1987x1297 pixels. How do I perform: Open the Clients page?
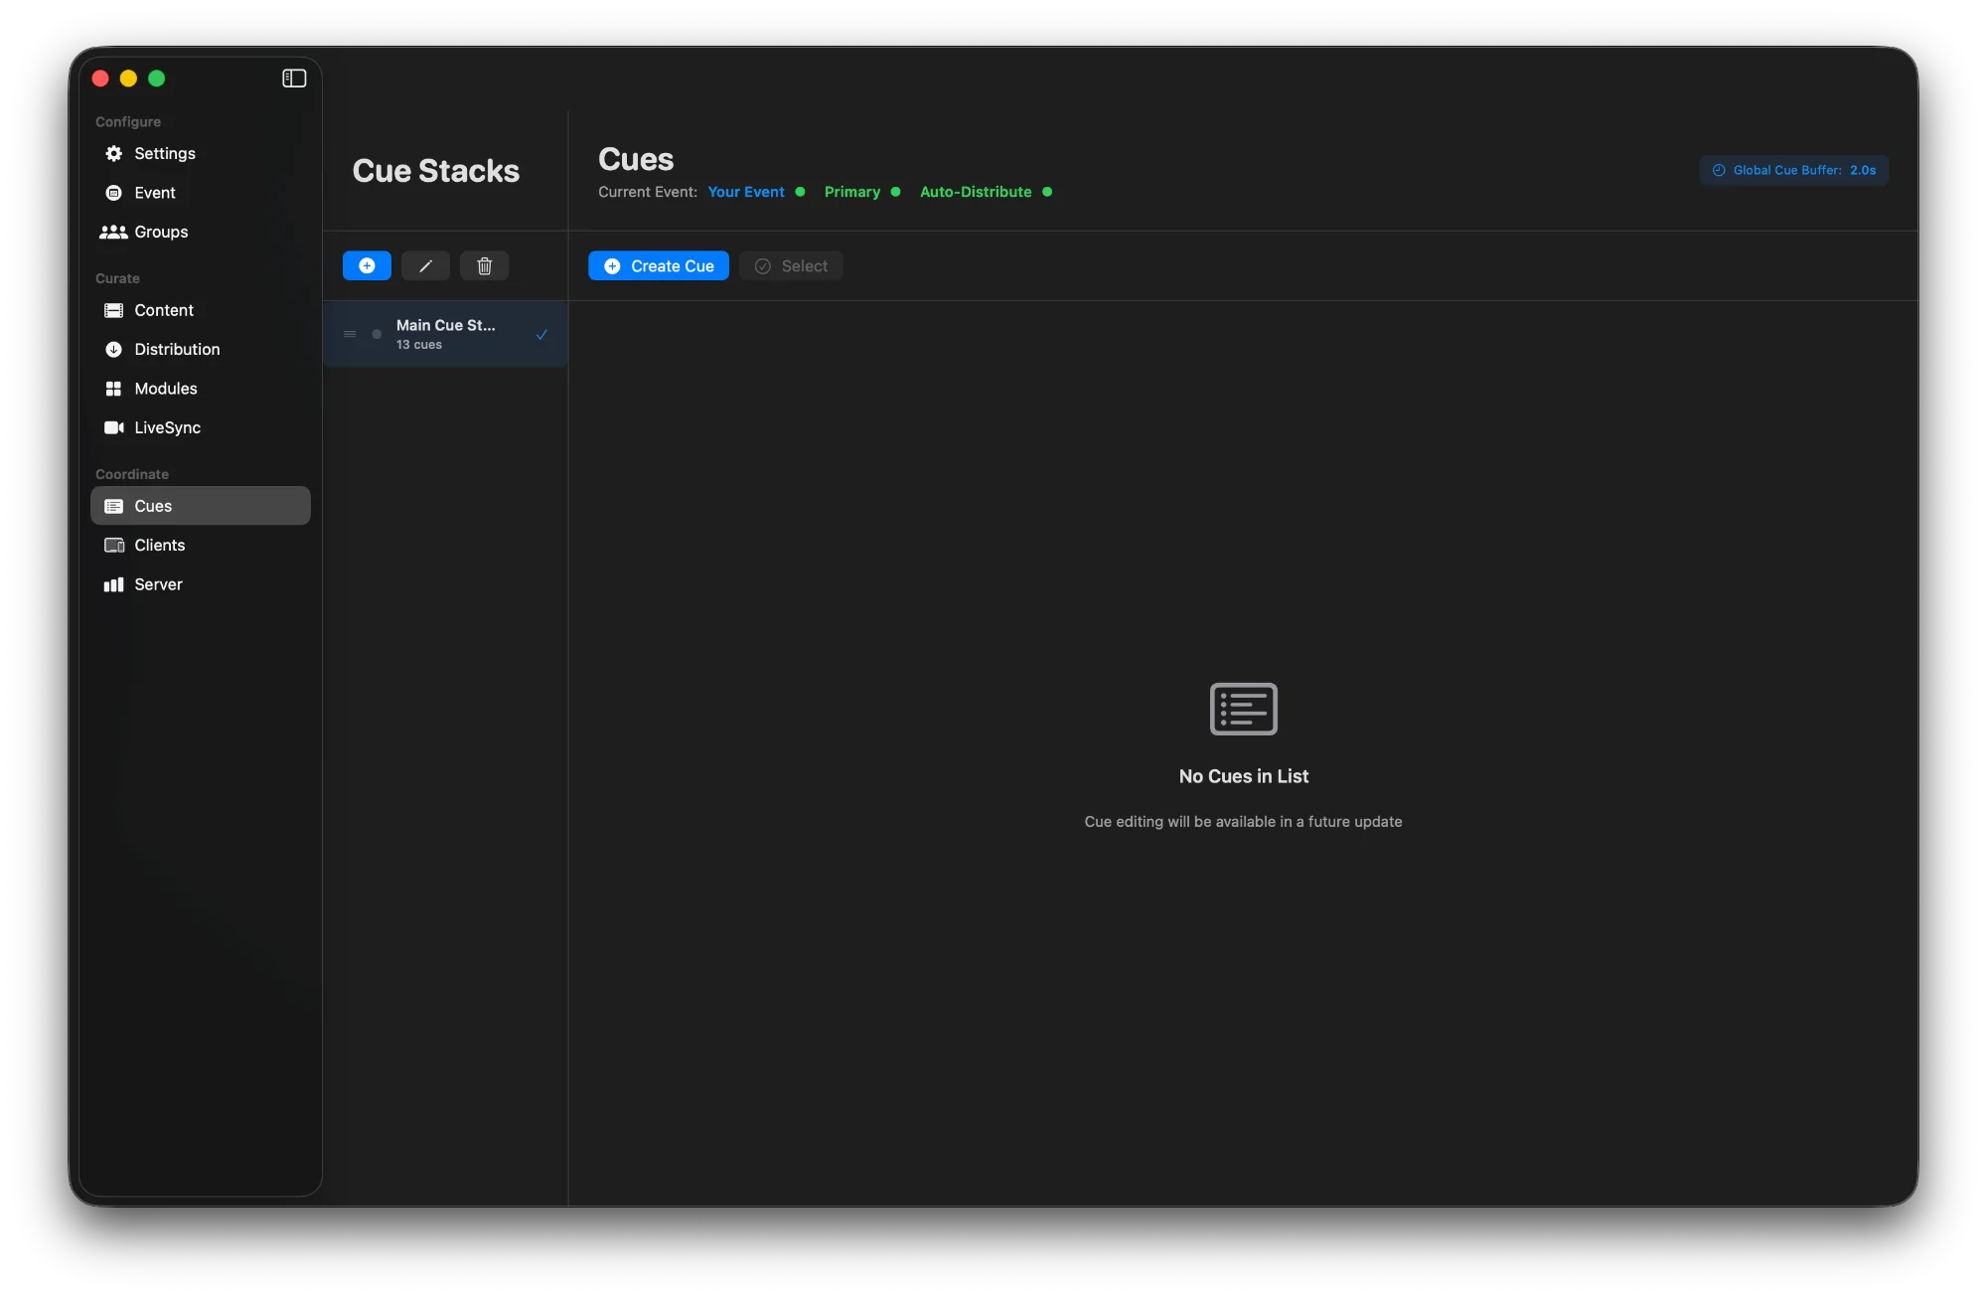pyautogui.click(x=159, y=545)
